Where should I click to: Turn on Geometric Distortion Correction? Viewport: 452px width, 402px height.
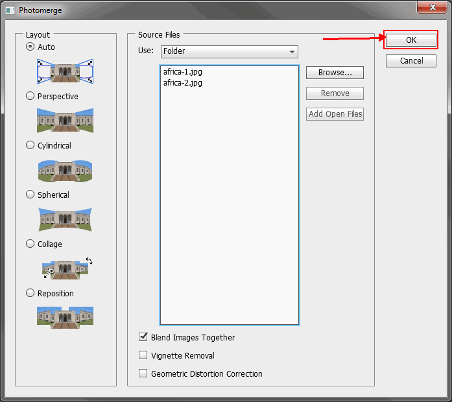(x=143, y=373)
